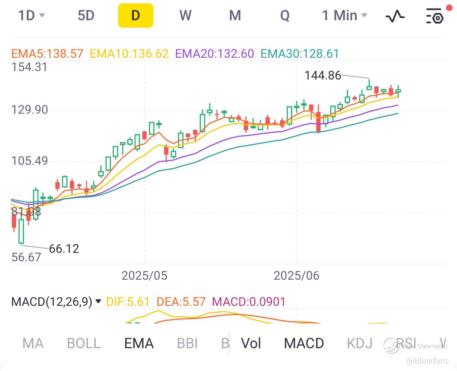457x371 pixels.
Task: Select the MACD sub-chart indicator
Action: pyautogui.click(x=304, y=343)
